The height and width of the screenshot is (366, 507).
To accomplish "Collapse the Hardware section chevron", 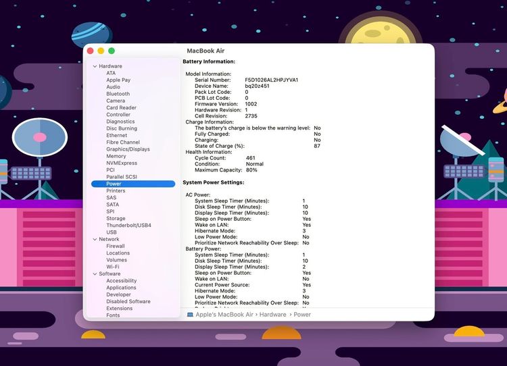I will pos(95,66).
